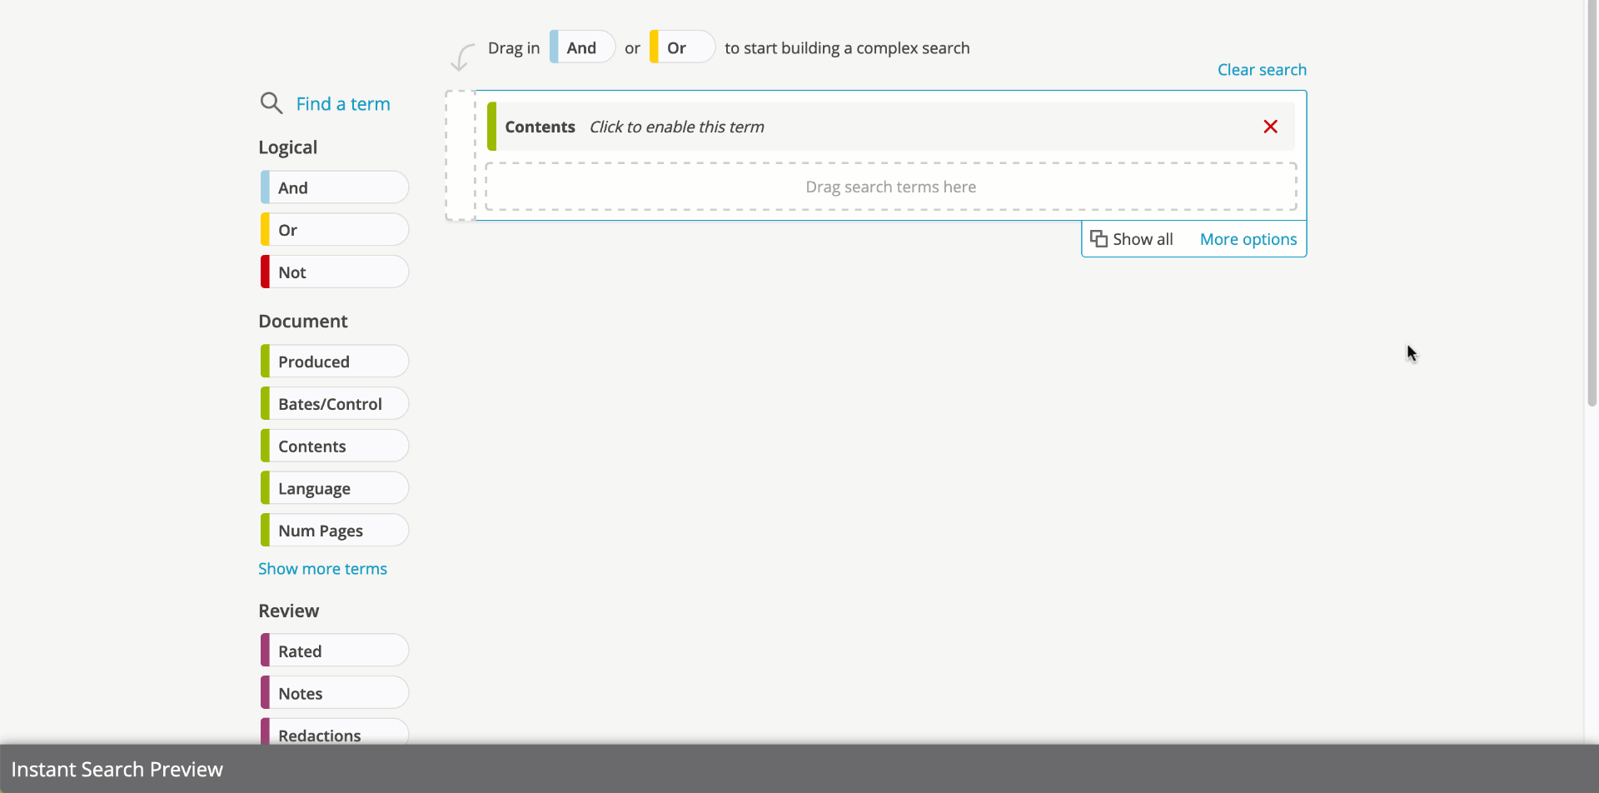Click the page vertical scrollbar
Image resolution: width=1599 pixels, height=793 pixels.
pos(1592,203)
